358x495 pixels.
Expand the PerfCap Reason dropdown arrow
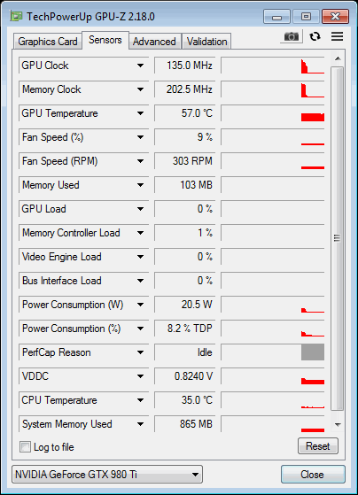[x=140, y=352]
